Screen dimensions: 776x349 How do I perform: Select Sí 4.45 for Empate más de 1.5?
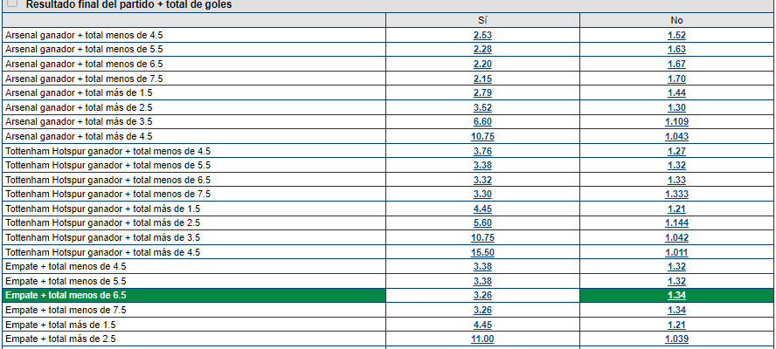(482, 325)
